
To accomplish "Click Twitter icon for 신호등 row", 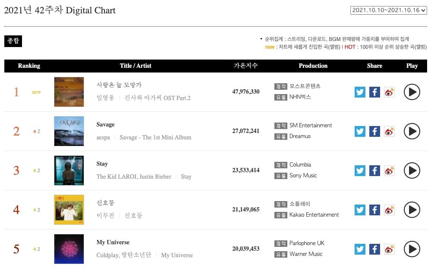I will coord(360,210).
